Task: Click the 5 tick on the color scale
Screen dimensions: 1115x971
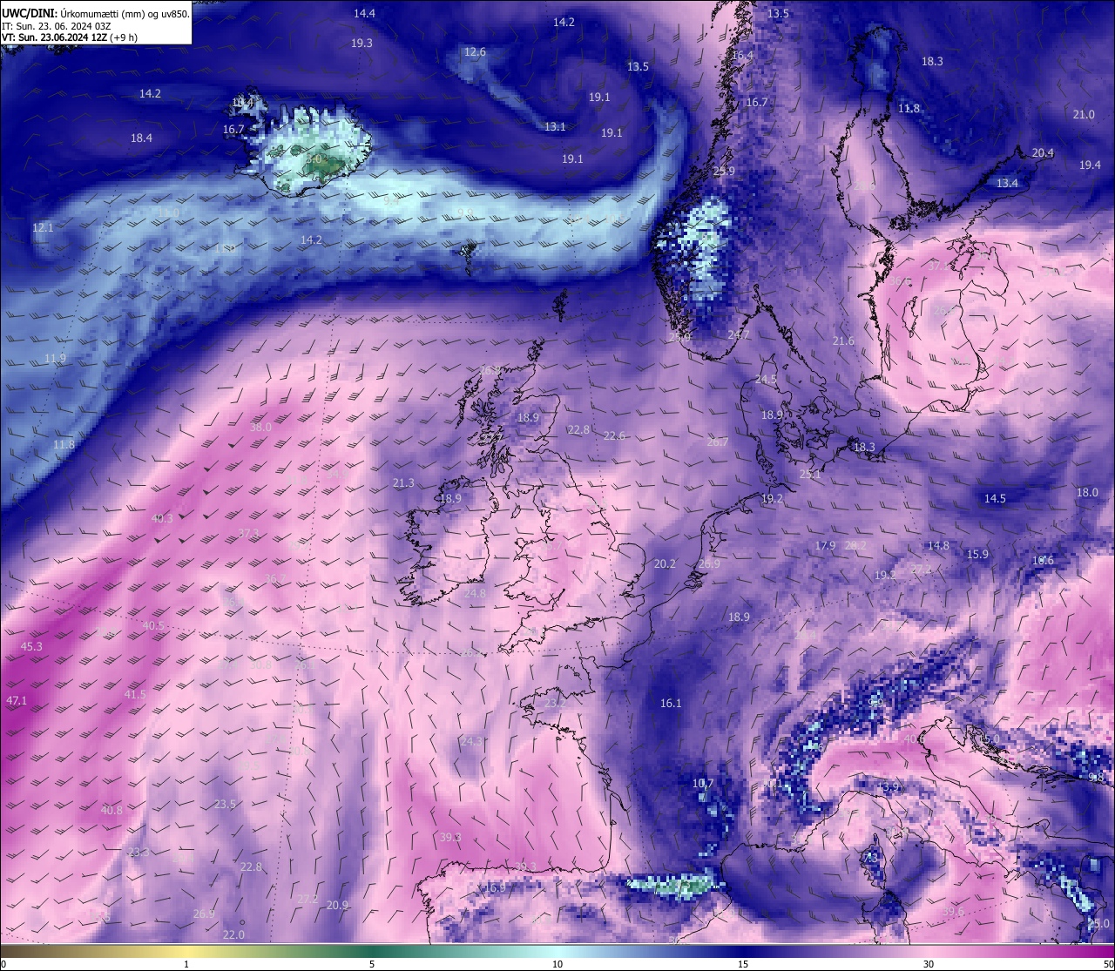Action: pos(372,964)
